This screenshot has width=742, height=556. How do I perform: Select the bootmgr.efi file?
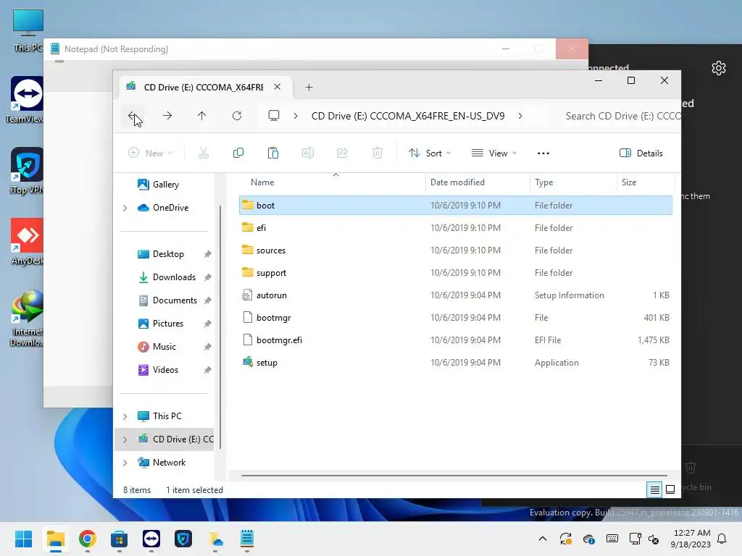pyautogui.click(x=456, y=340)
